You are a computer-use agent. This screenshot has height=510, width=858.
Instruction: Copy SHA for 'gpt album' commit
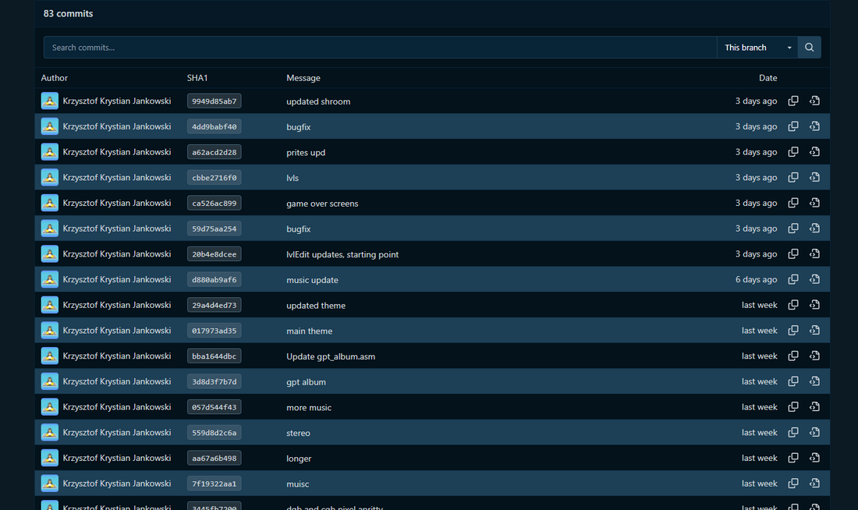(793, 381)
